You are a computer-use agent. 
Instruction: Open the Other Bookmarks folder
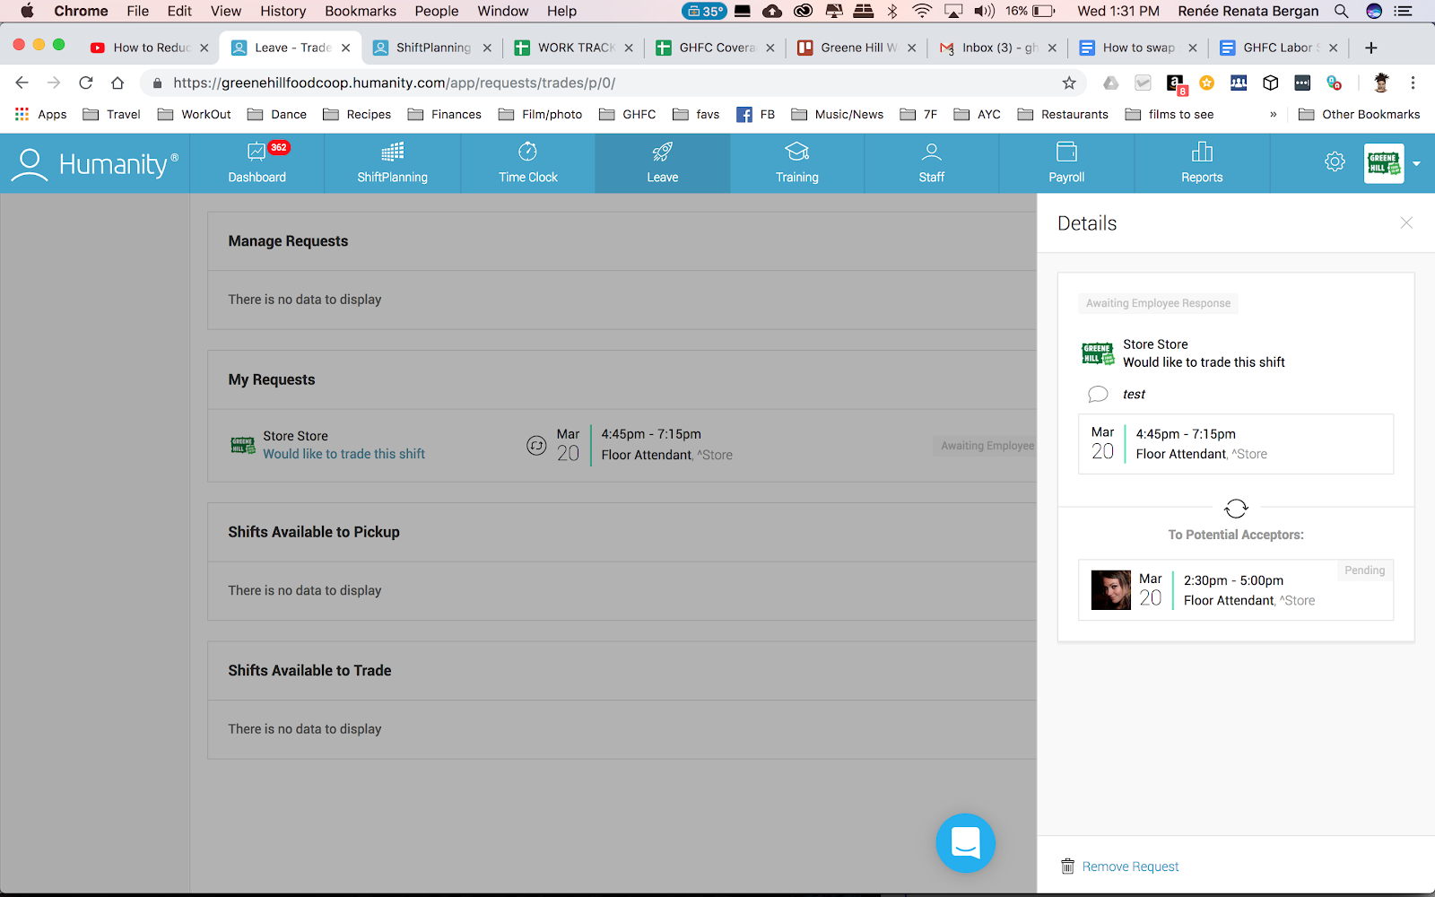click(x=1360, y=114)
